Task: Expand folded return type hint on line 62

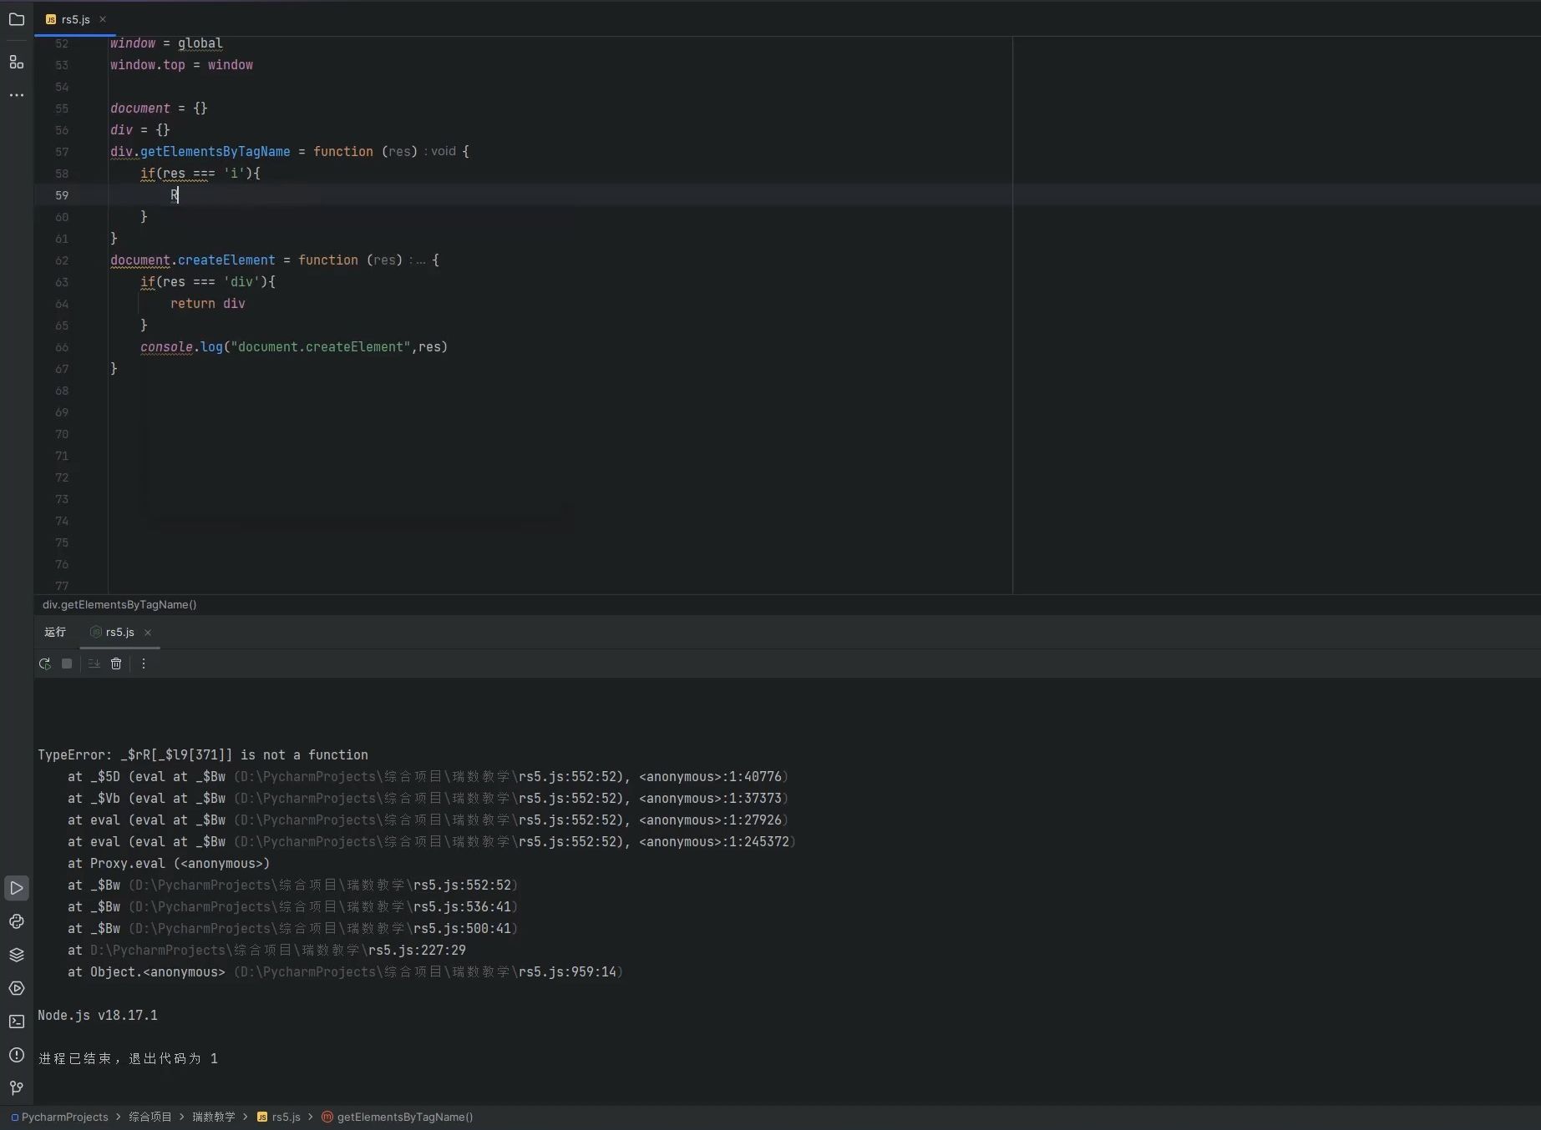Action: click(x=419, y=260)
